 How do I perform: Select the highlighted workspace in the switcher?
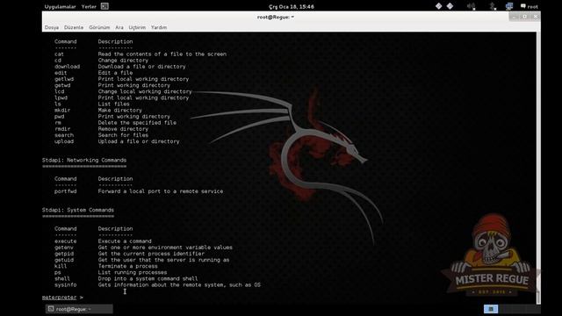coord(491,309)
